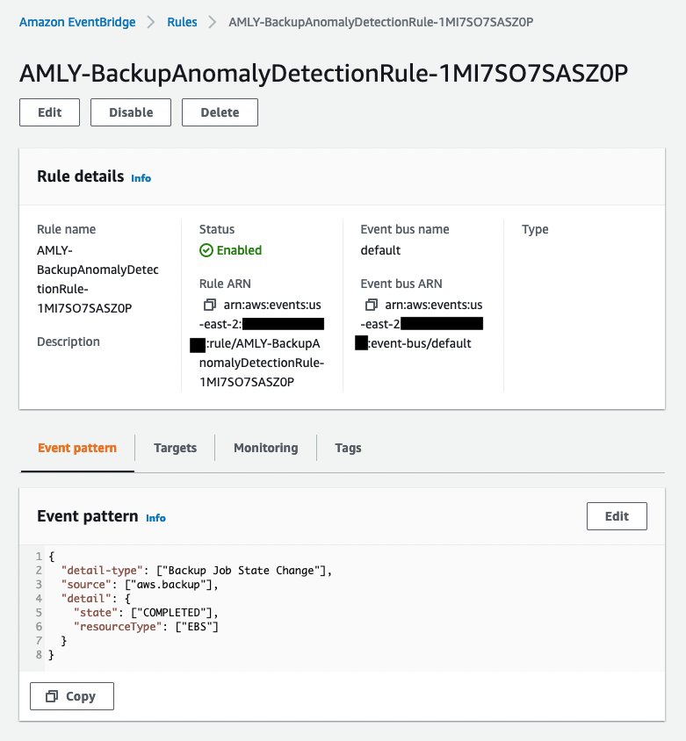Open the Rules breadcrumb navigation
This screenshot has height=741, width=686.
tap(182, 21)
